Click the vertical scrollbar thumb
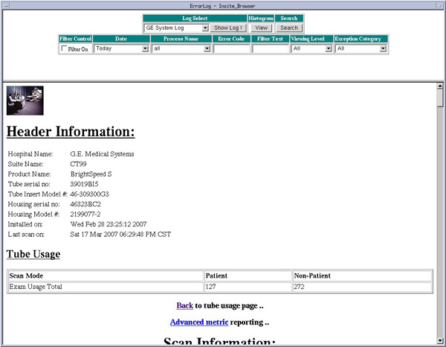 tap(439, 100)
